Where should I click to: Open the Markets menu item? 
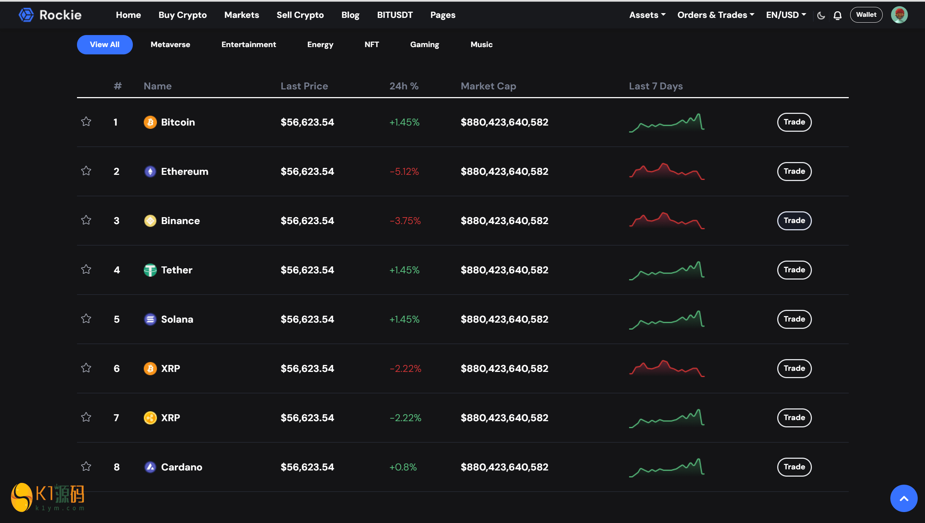(242, 15)
